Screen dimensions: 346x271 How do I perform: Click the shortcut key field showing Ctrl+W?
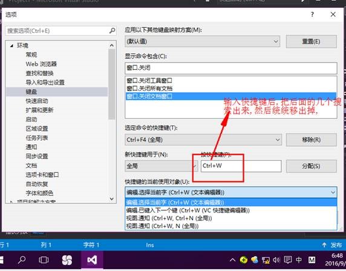[x=241, y=166]
